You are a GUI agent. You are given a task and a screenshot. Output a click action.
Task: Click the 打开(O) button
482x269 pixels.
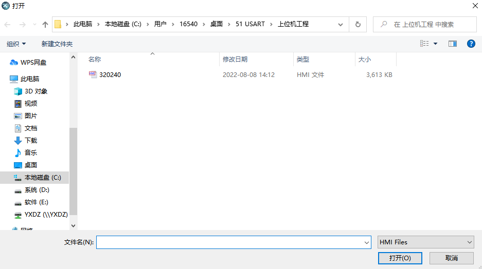[400, 258]
